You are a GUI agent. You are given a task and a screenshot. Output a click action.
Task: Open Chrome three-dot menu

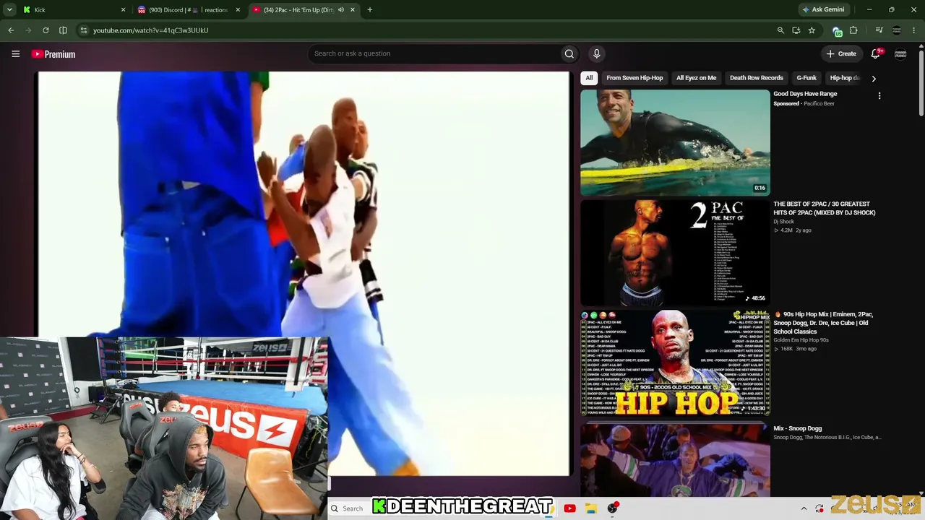(914, 30)
